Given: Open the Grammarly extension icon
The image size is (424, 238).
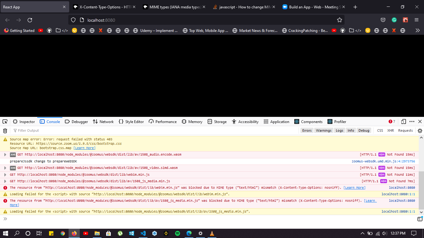Looking at the screenshot, I should [394, 20].
